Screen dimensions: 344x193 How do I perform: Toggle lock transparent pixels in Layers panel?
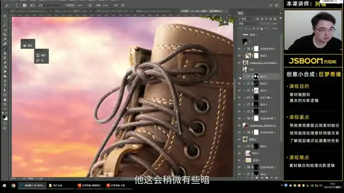[x=246, y=28]
